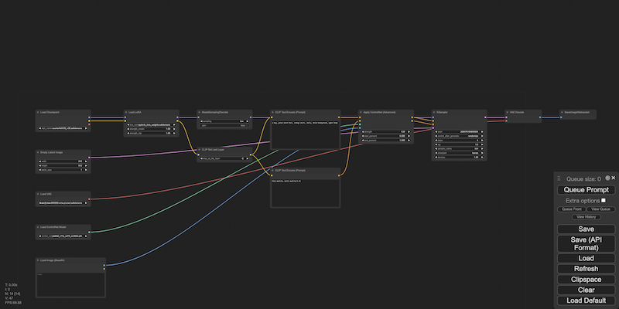The width and height of the screenshot is (619, 309).
Task: Enable the Extra options checkbox
Action: point(604,201)
